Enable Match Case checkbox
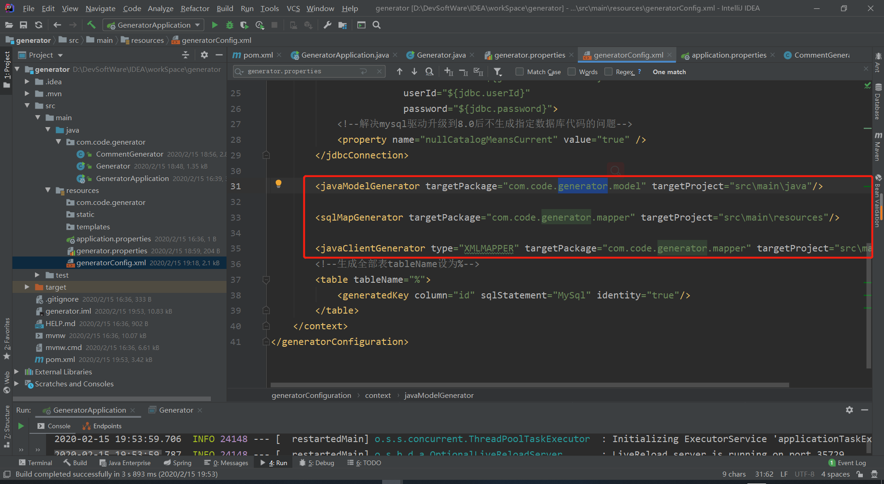This screenshot has width=884, height=484. click(520, 72)
